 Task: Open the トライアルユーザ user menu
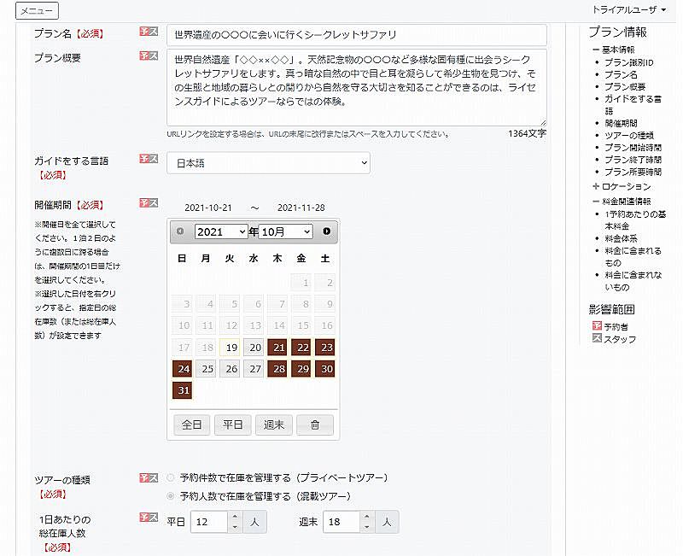click(x=628, y=9)
